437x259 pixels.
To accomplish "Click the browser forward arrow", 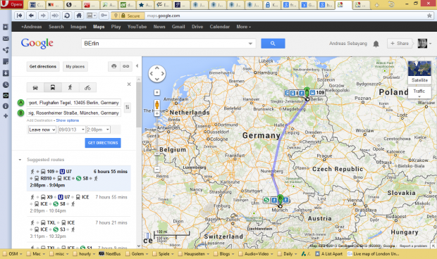I will [43, 15].
